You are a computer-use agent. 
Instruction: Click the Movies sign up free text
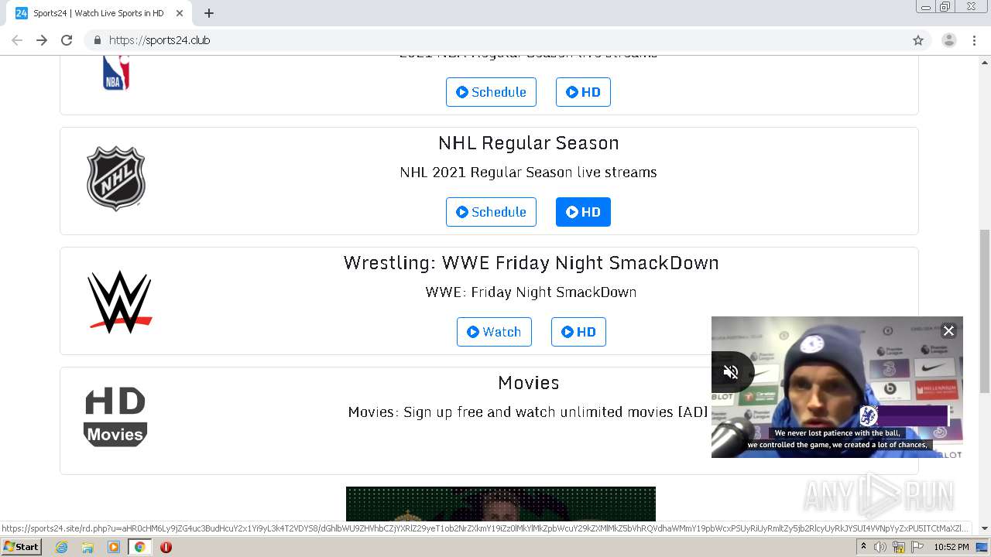[528, 412]
